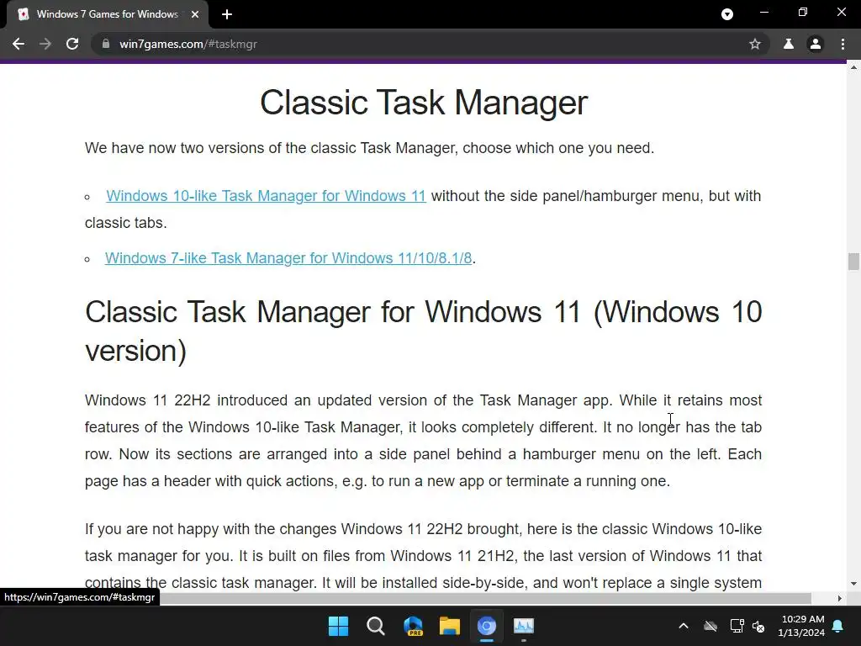Click the scrollbar down arrow
The height and width of the screenshot is (646, 861).
[853, 584]
